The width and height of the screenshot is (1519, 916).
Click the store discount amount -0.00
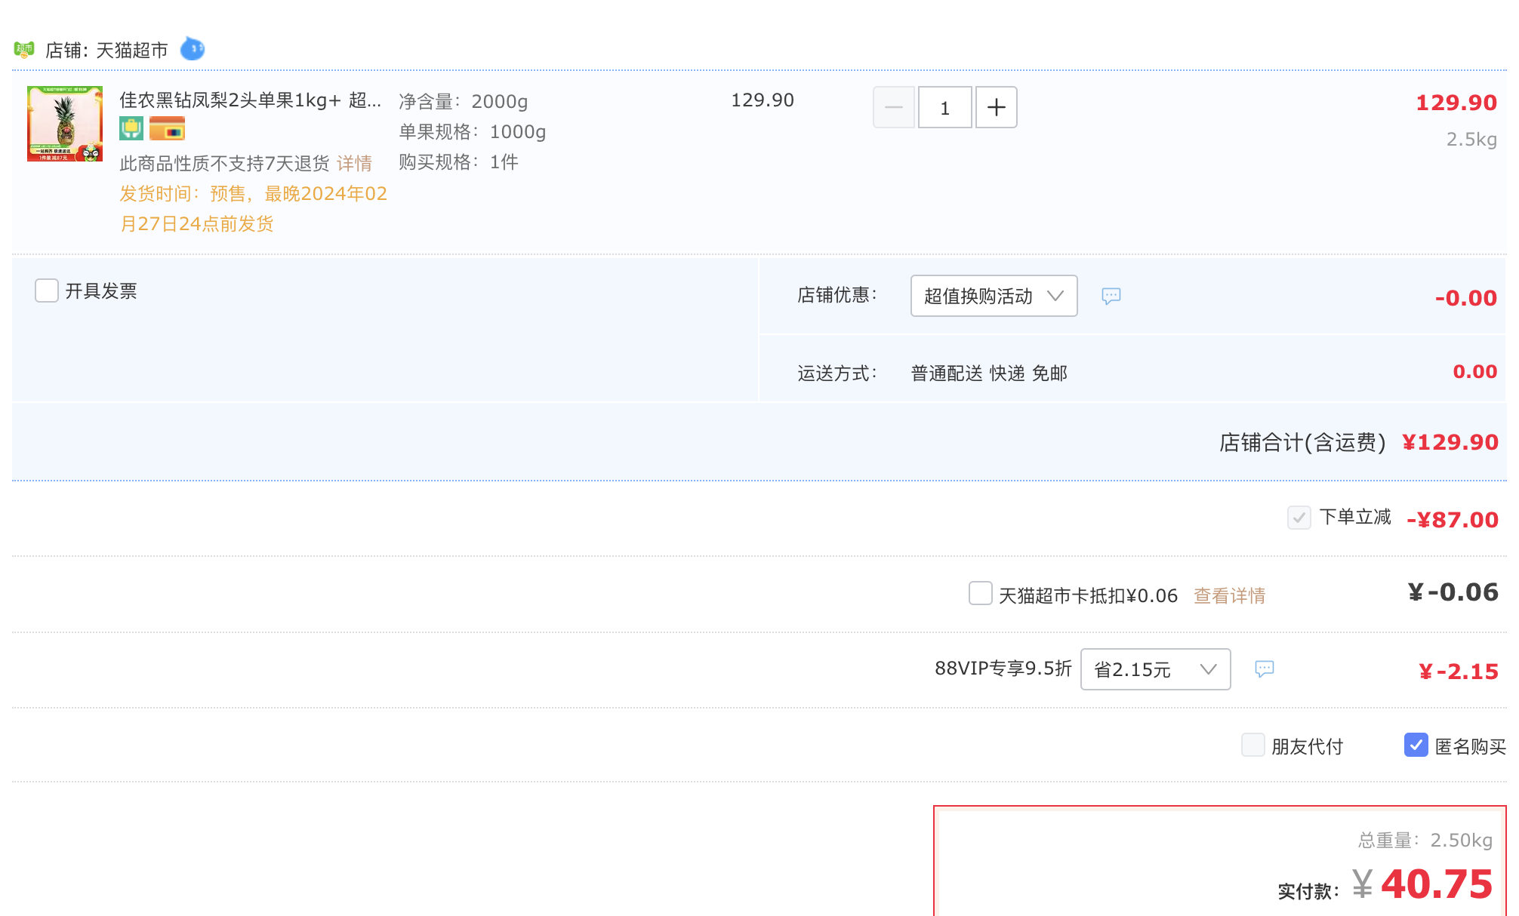(1466, 298)
